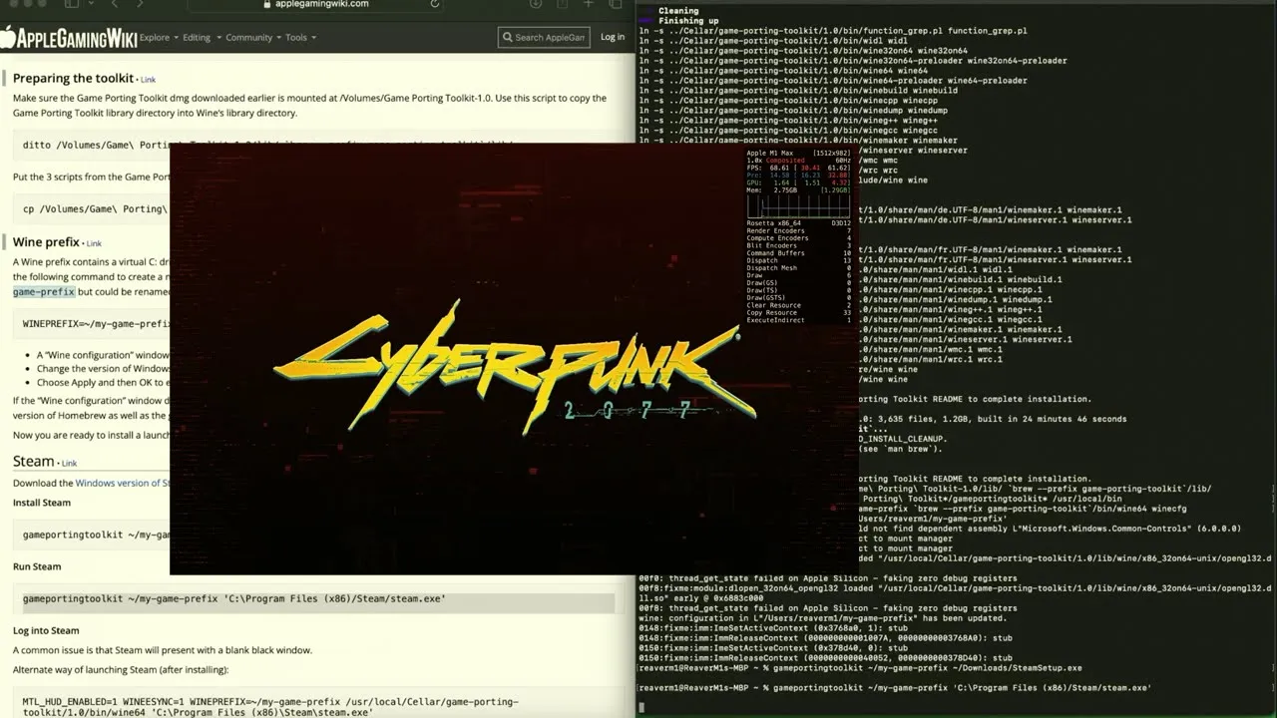Image resolution: width=1277 pixels, height=718 pixels.
Task: Click the Metal HUD frame-time graph
Action: (798, 205)
